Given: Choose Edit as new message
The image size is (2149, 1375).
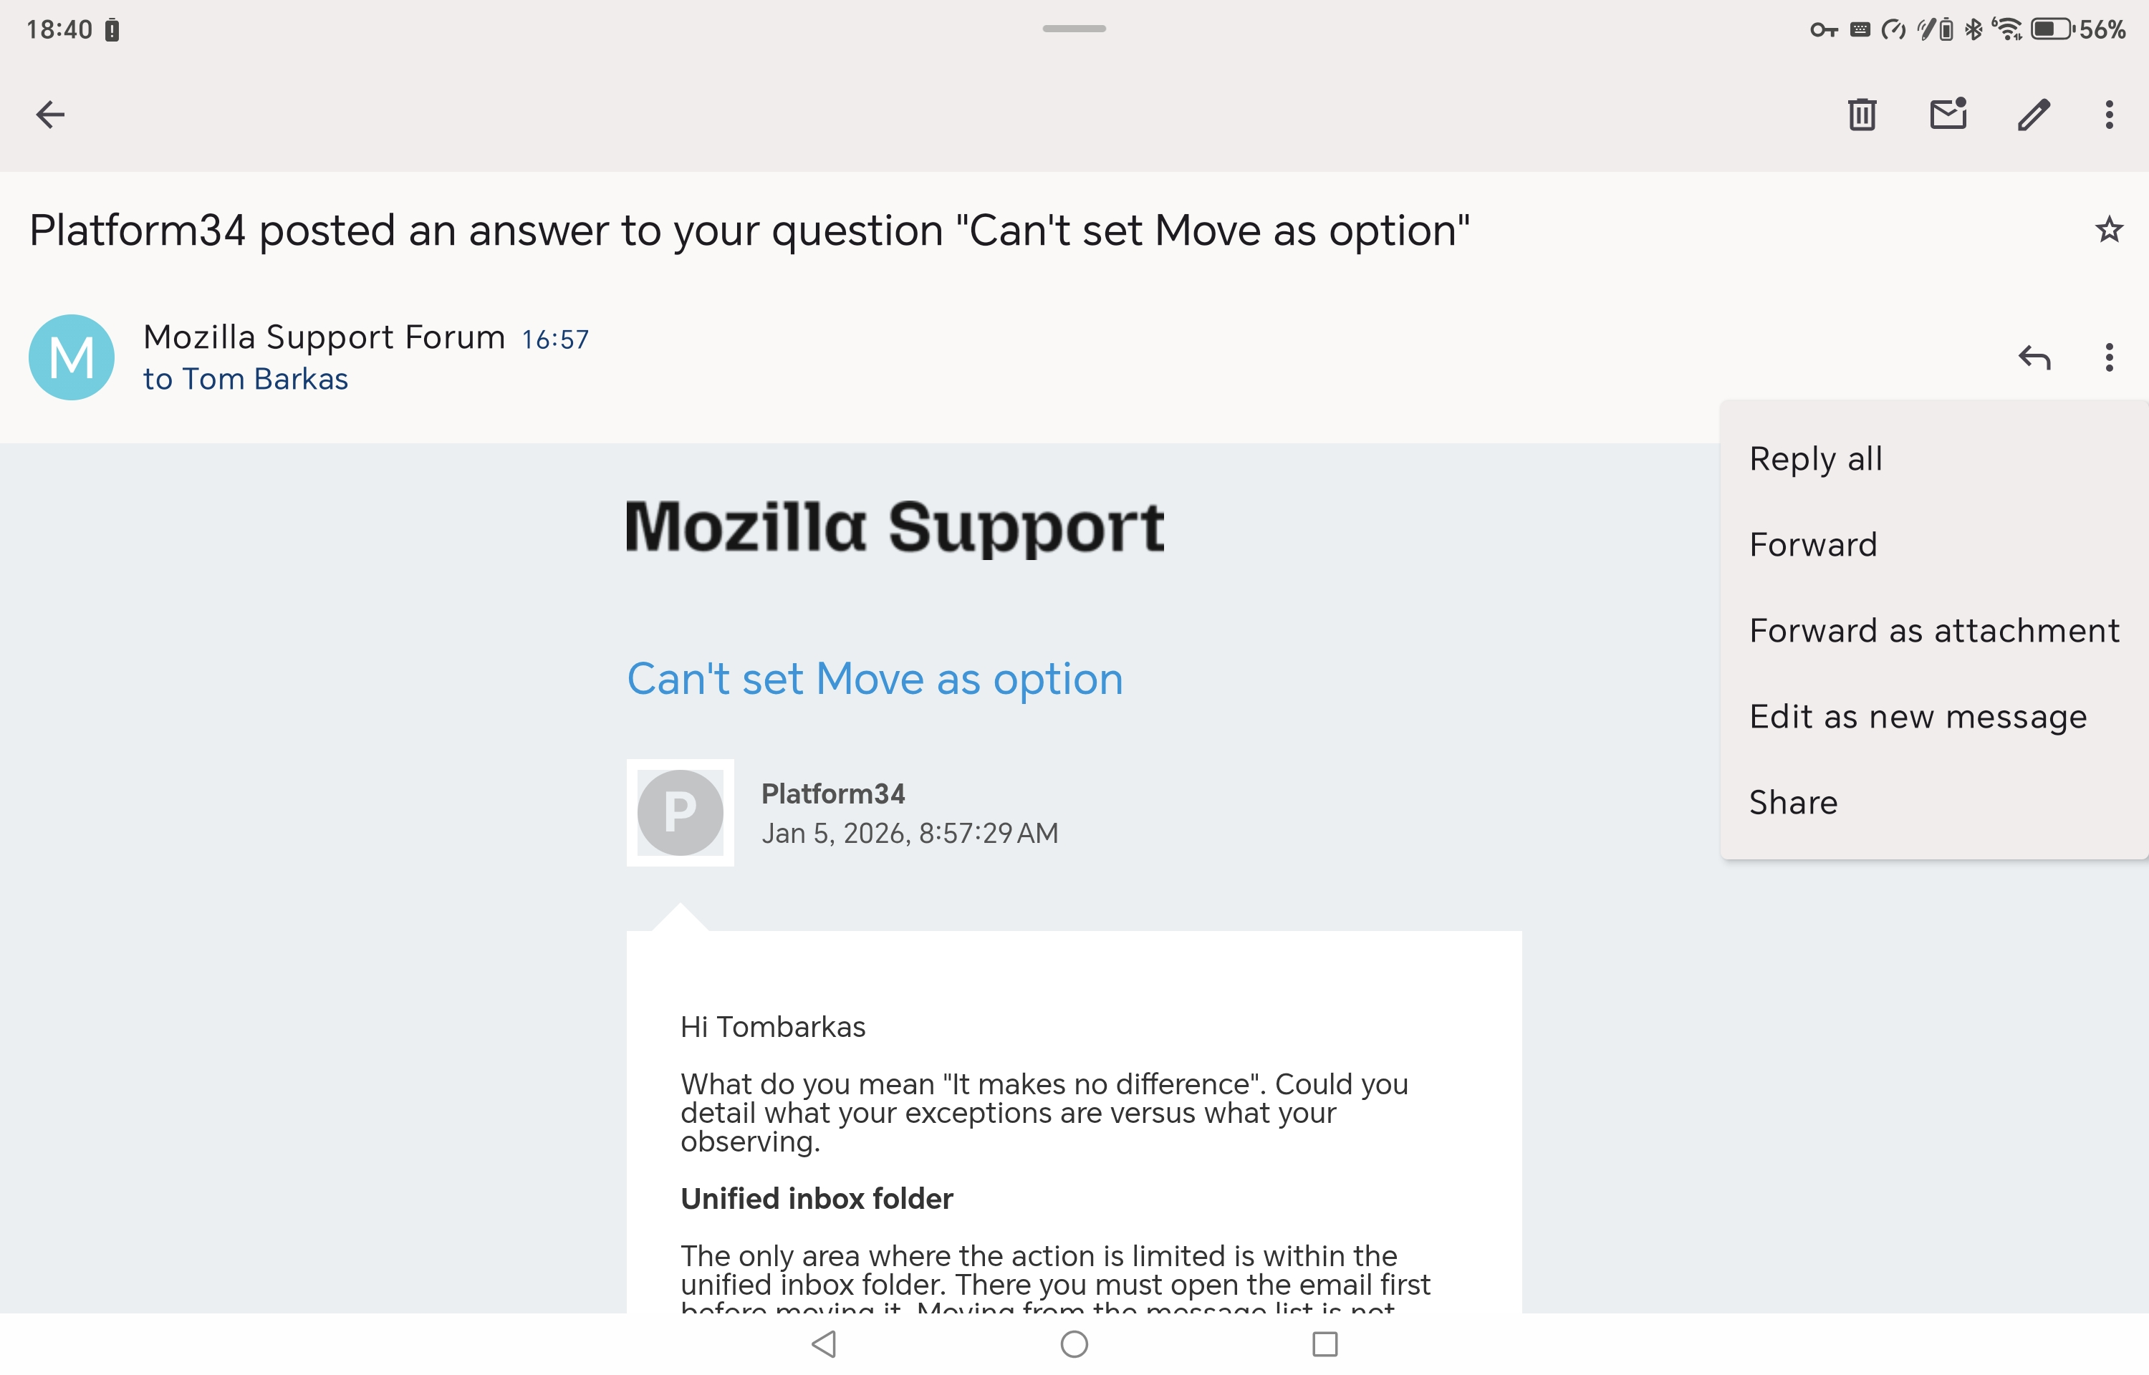Looking at the screenshot, I should click(x=1917, y=716).
